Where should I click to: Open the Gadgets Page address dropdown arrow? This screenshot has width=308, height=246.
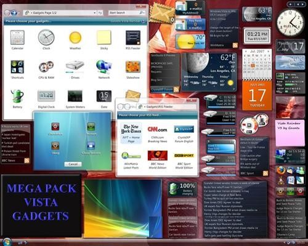coord(95,13)
